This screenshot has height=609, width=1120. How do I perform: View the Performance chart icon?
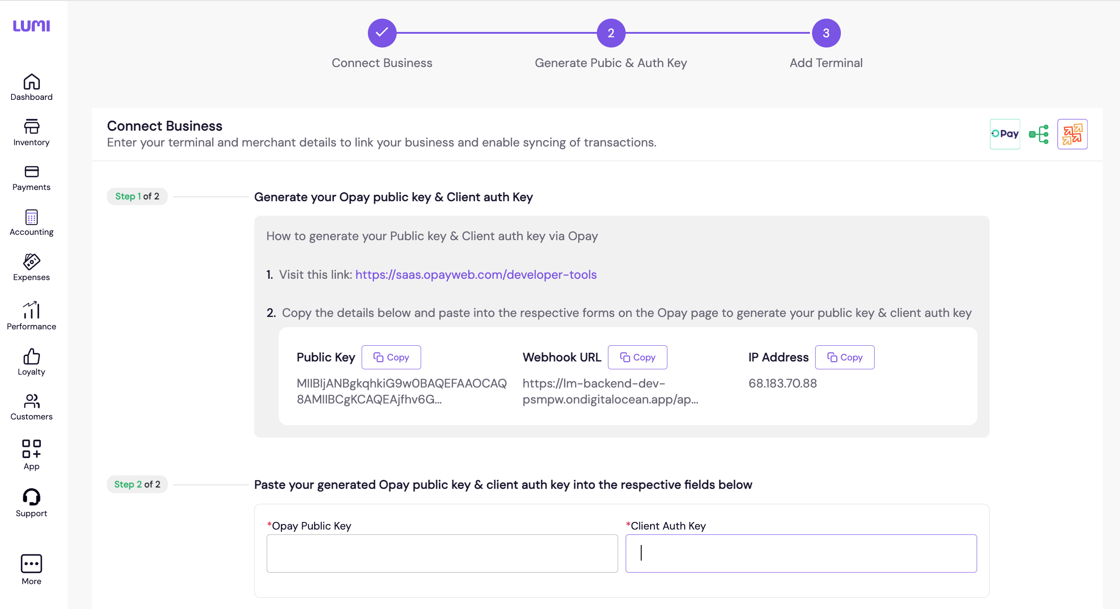point(32,315)
